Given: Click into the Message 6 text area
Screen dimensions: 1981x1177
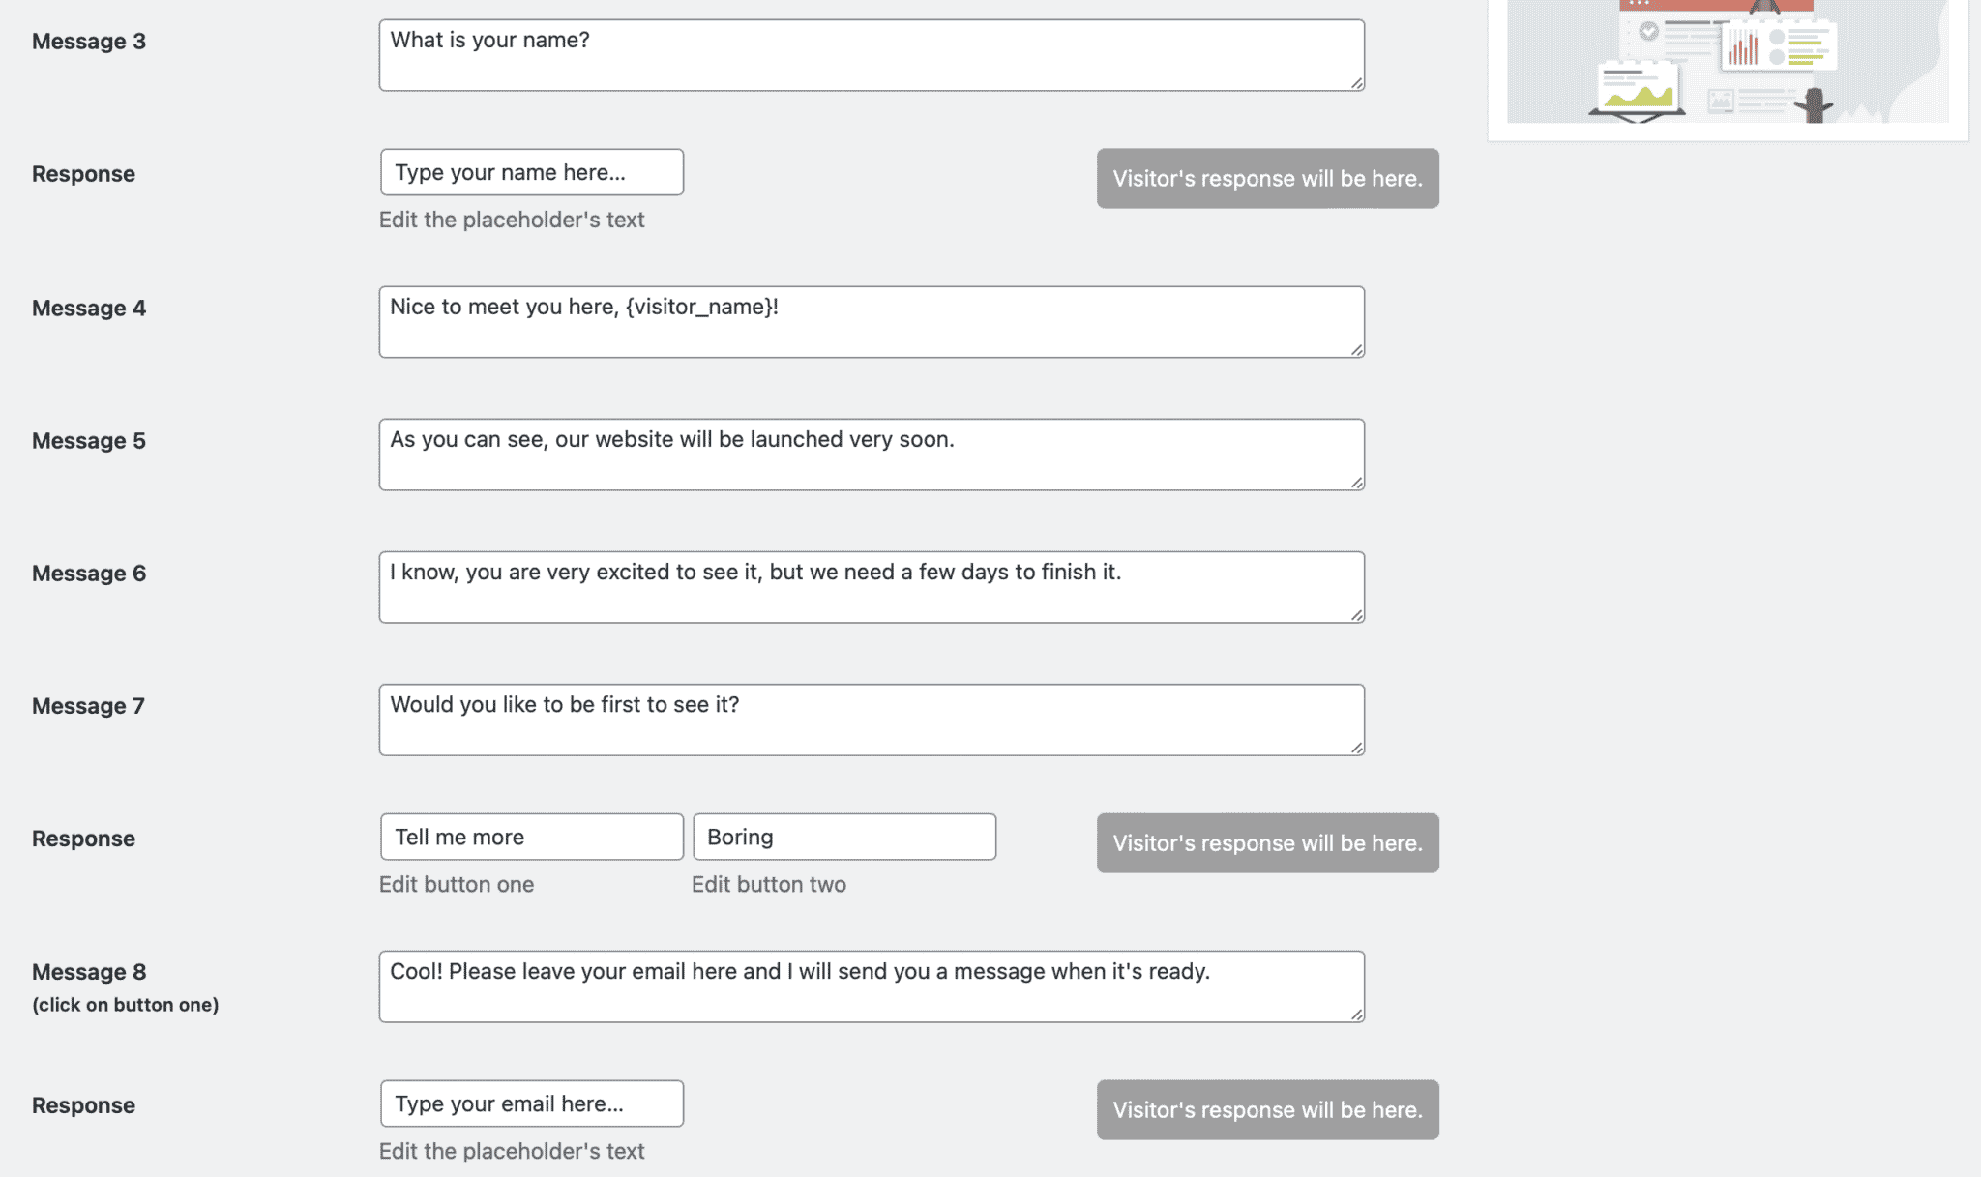Looking at the screenshot, I should click(x=872, y=587).
